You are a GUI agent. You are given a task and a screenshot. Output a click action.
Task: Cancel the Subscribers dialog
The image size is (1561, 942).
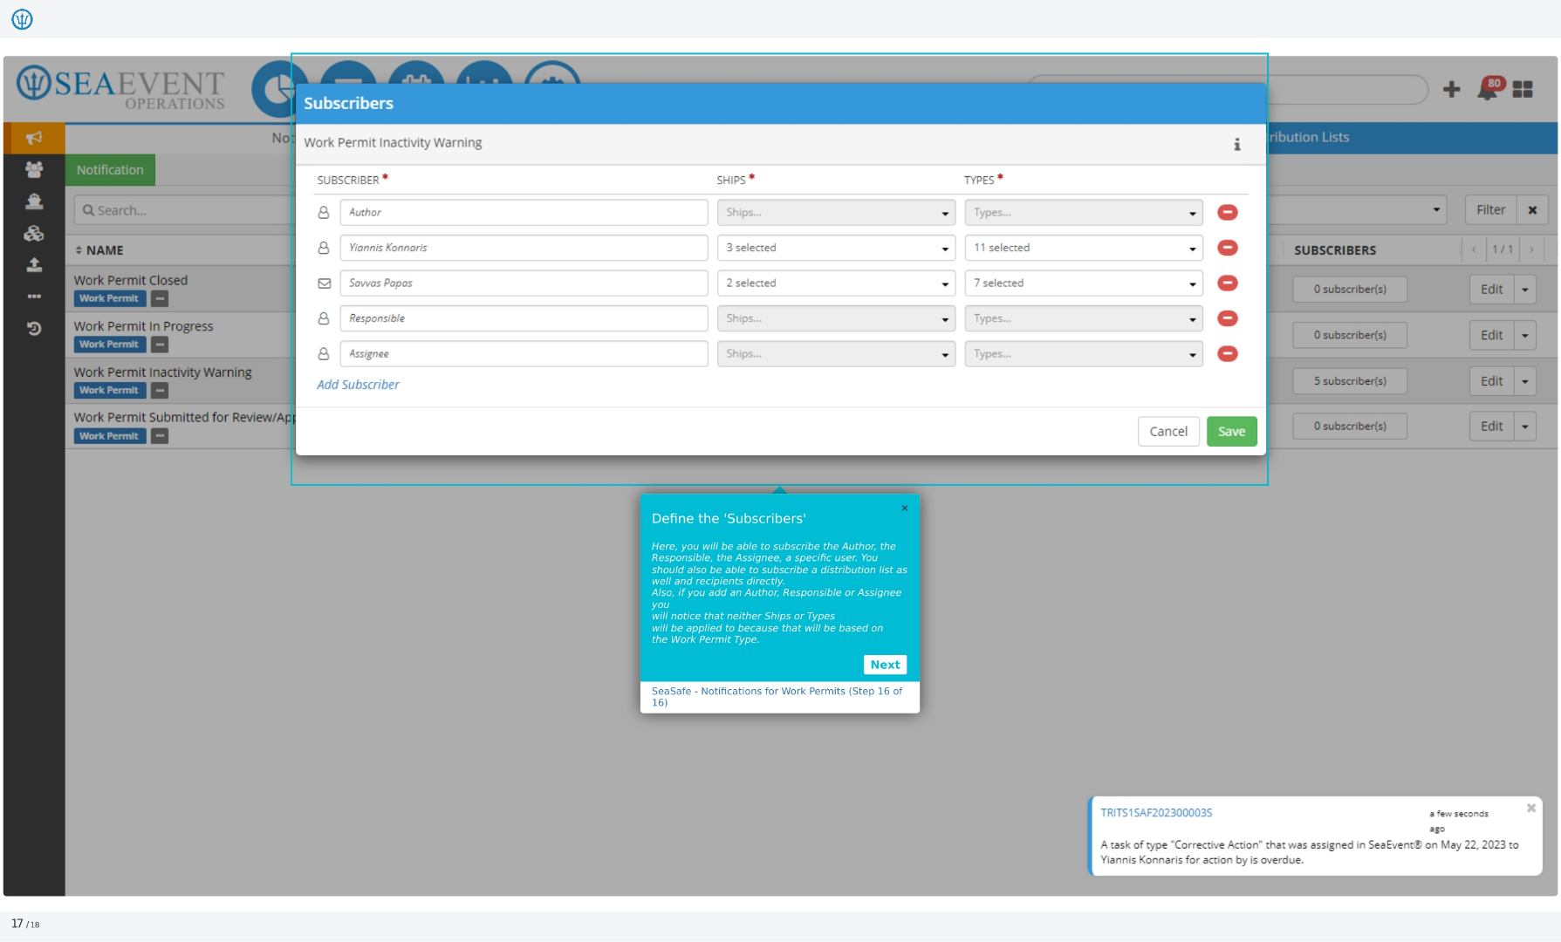tap(1167, 431)
